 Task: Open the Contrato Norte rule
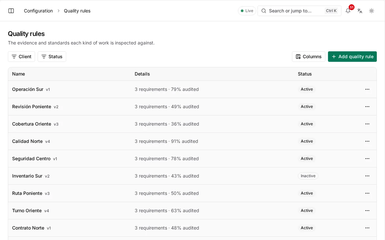(28, 228)
